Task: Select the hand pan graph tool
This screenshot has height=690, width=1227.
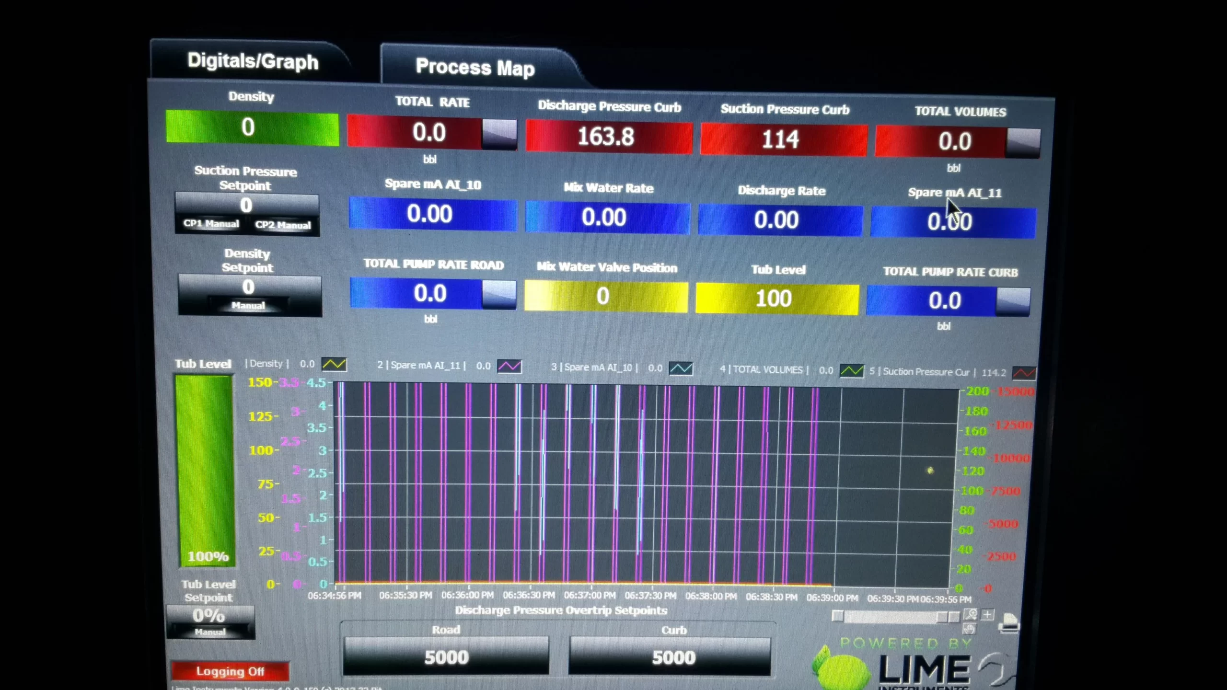Action: click(x=969, y=629)
